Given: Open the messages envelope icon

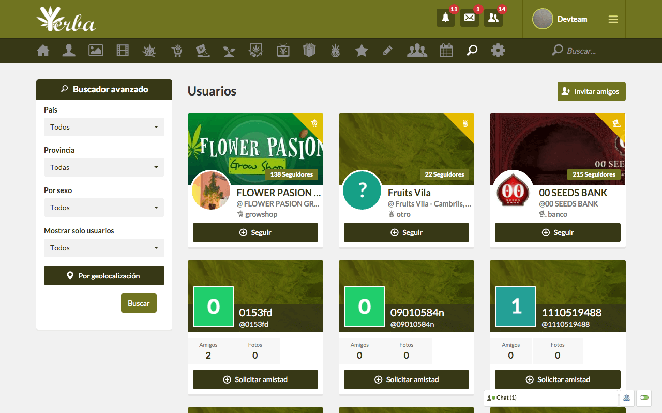Looking at the screenshot, I should [x=469, y=18].
